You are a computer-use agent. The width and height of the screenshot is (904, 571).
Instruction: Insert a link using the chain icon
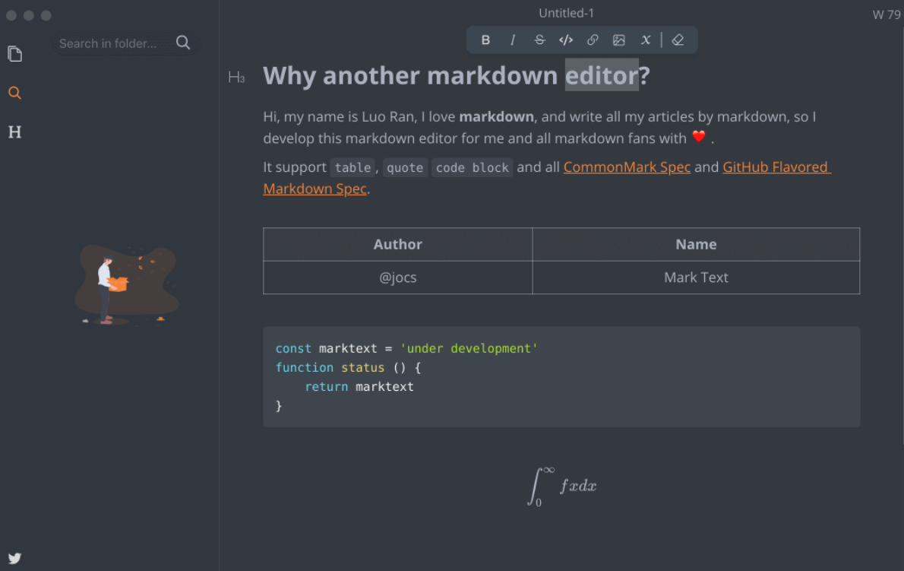pyautogui.click(x=592, y=40)
